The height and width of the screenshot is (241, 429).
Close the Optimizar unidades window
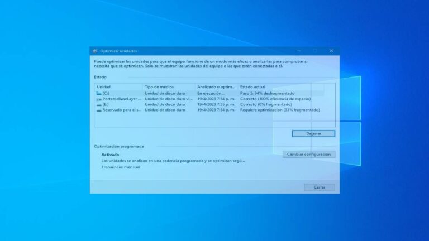[x=331, y=51]
